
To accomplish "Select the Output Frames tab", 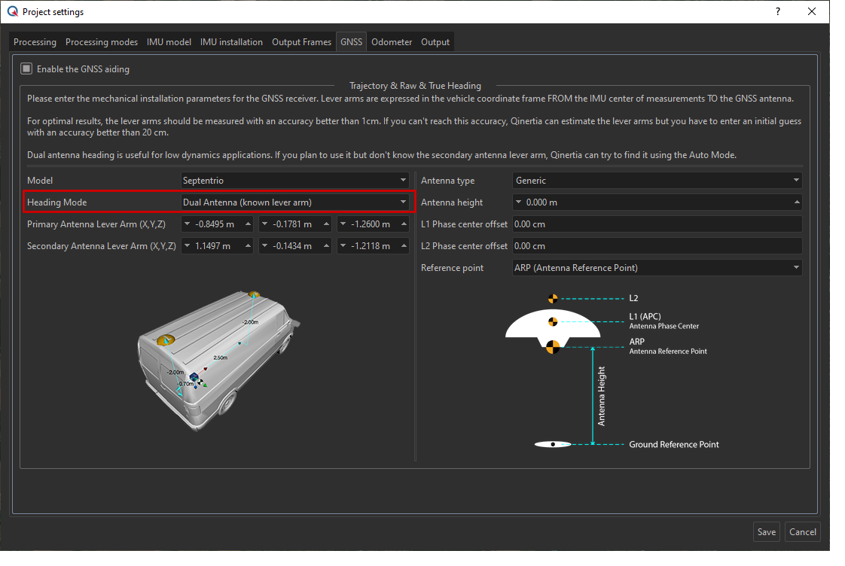I will pos(301,42).
